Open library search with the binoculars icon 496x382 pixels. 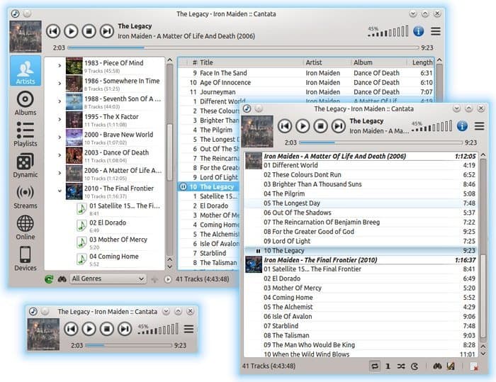tap(62, 279)
